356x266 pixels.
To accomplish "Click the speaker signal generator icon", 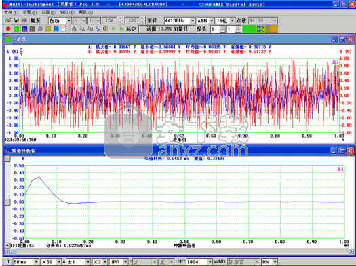I will [x=106, y=29].
